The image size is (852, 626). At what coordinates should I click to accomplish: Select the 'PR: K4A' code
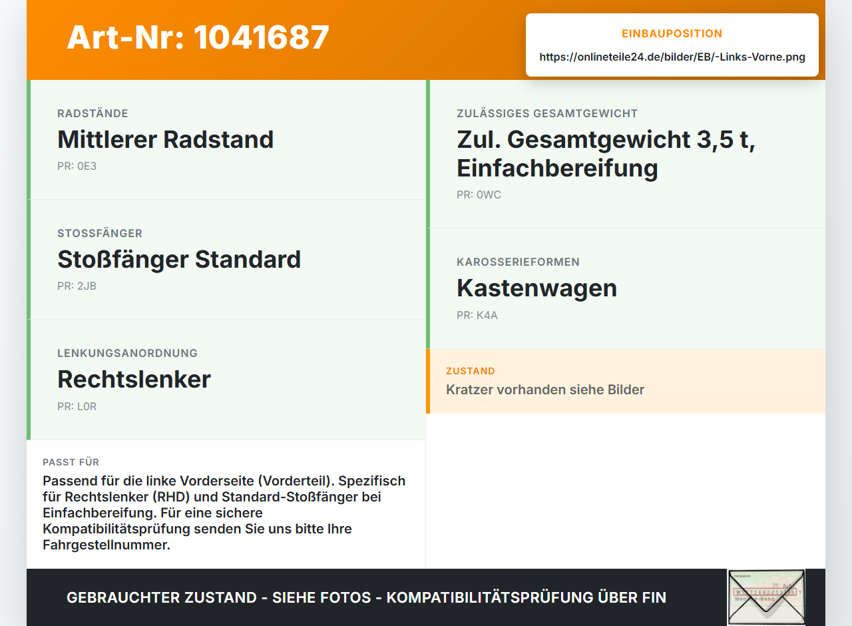point(477,316)
